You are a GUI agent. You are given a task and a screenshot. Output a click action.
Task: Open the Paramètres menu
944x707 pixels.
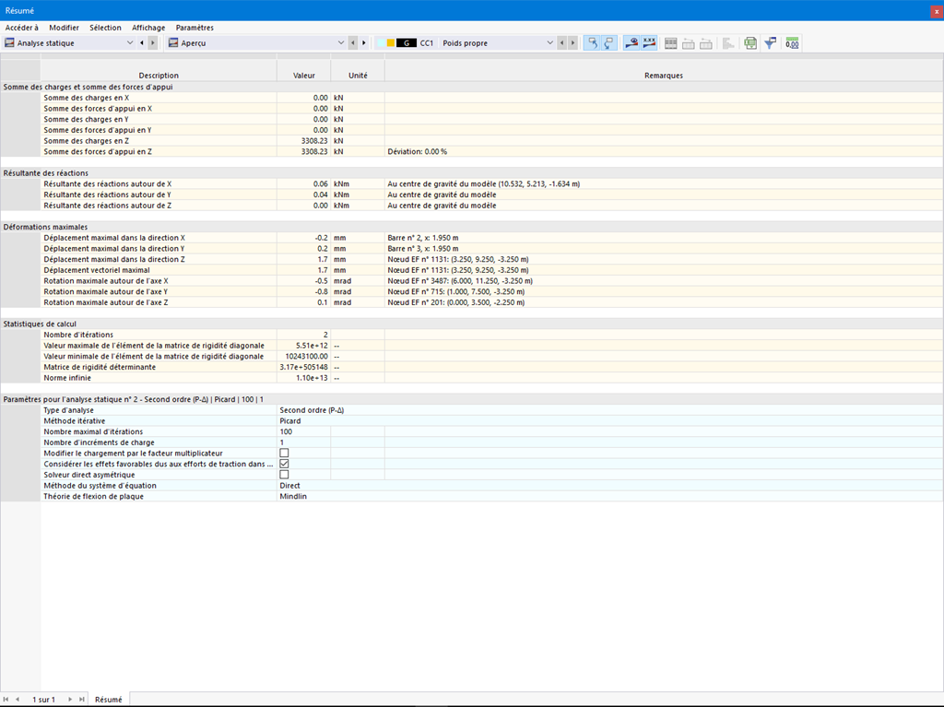tap(195, 28)
